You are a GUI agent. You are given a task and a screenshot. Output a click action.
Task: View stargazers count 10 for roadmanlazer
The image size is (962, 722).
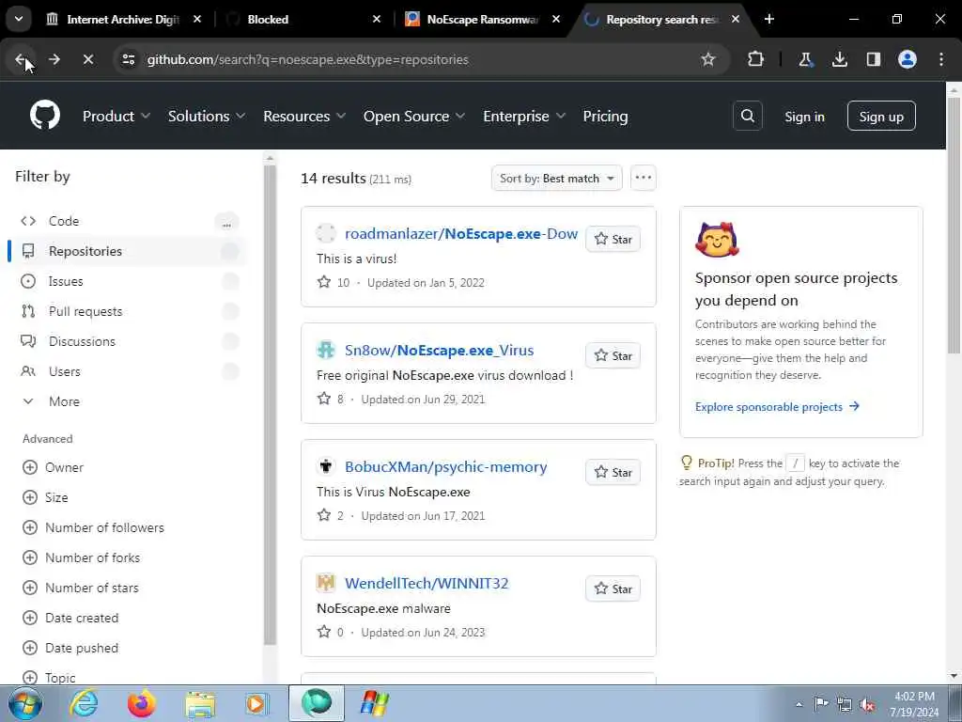334,282
